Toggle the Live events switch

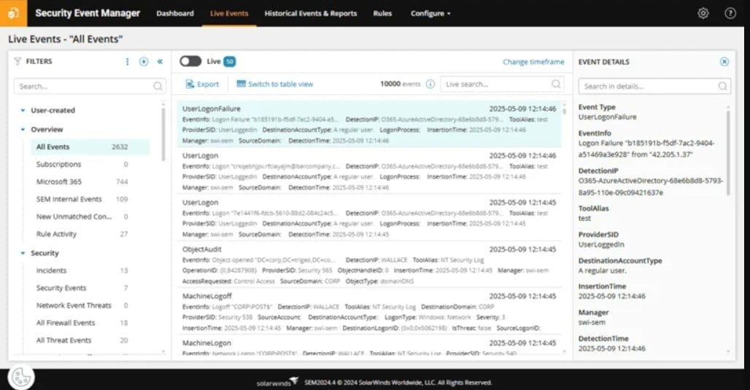pyautogui.click(x=190, y=61)
